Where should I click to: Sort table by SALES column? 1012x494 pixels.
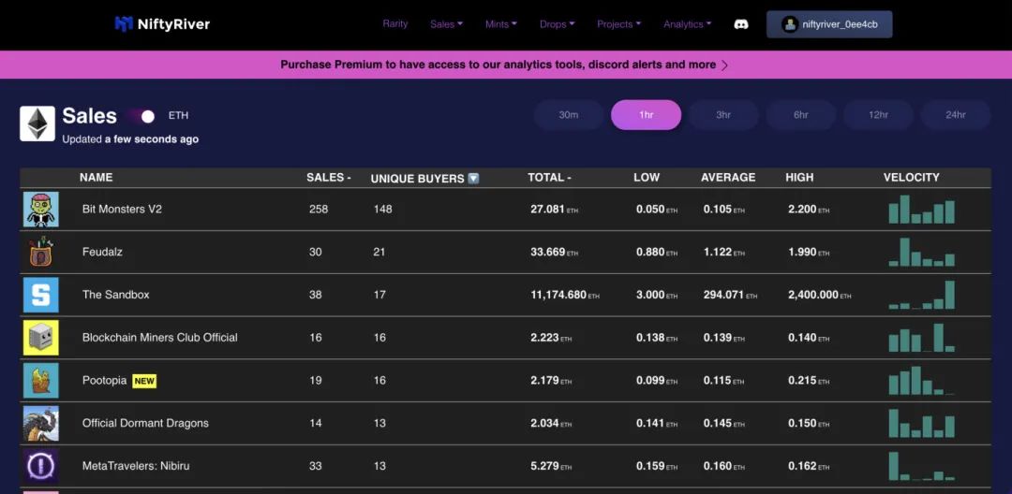[329, 177]
